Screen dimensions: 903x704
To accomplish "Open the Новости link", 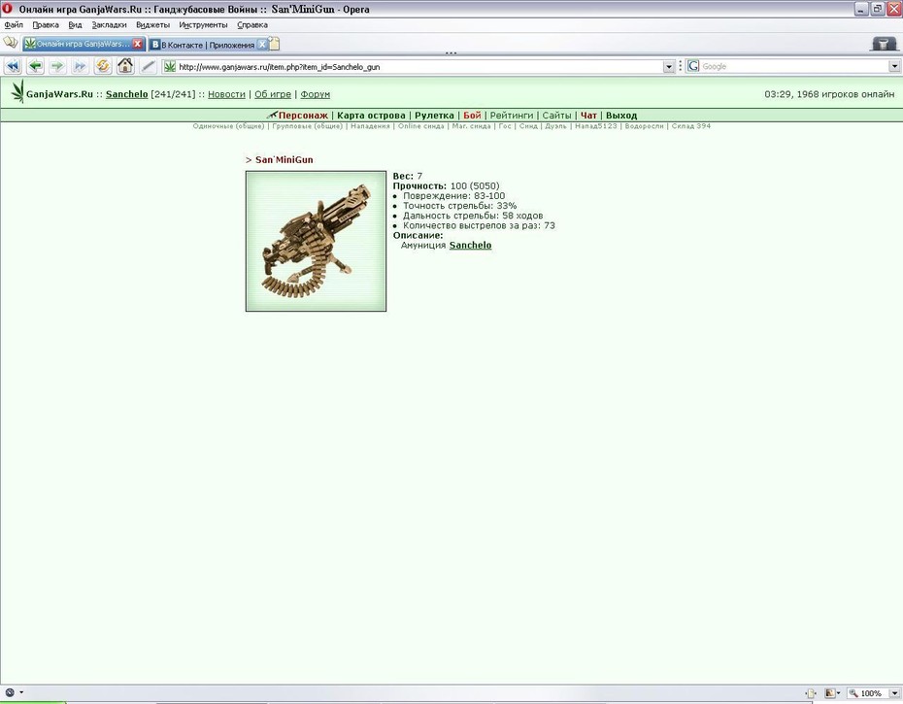I will point(226,94).
